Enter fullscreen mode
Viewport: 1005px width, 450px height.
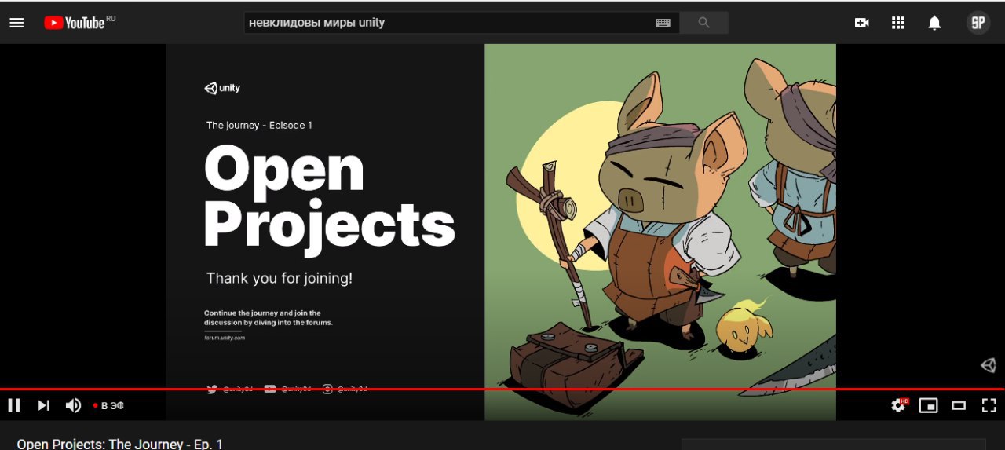[989, 405]
